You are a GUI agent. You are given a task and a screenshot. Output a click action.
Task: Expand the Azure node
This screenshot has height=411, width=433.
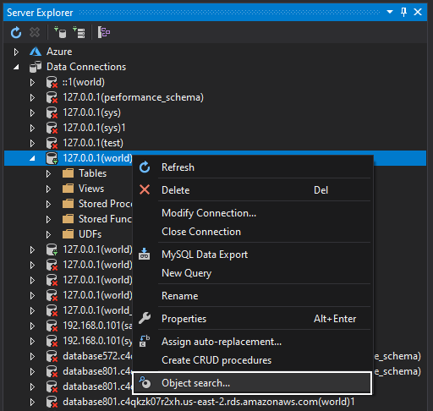(16, 52)
